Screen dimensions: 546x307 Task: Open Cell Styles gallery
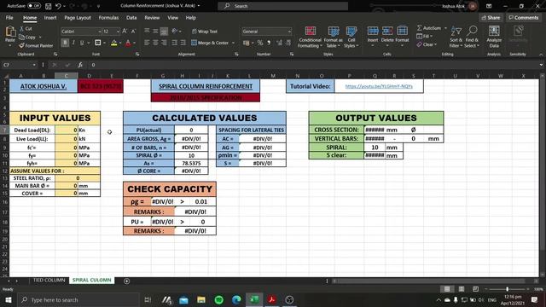click(x=351, y=37)
